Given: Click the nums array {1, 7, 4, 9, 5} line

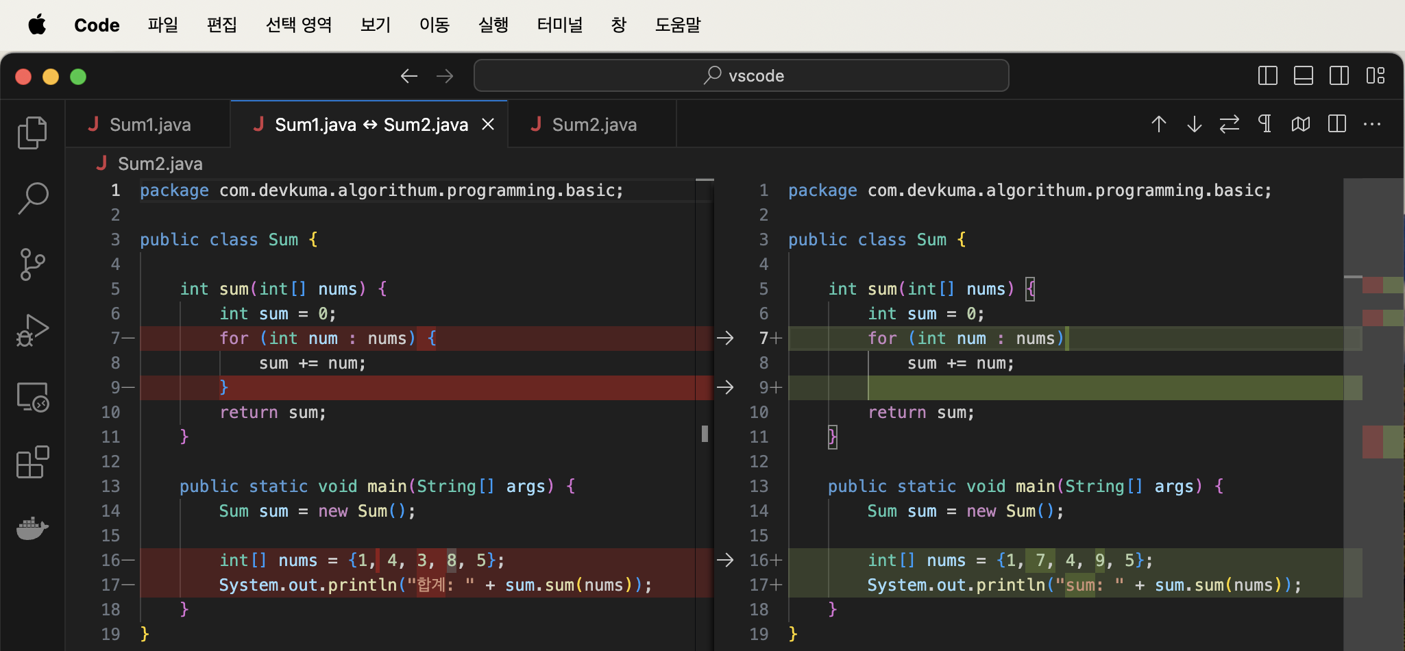Looking at the screenshot, I should pos(1010,560).
